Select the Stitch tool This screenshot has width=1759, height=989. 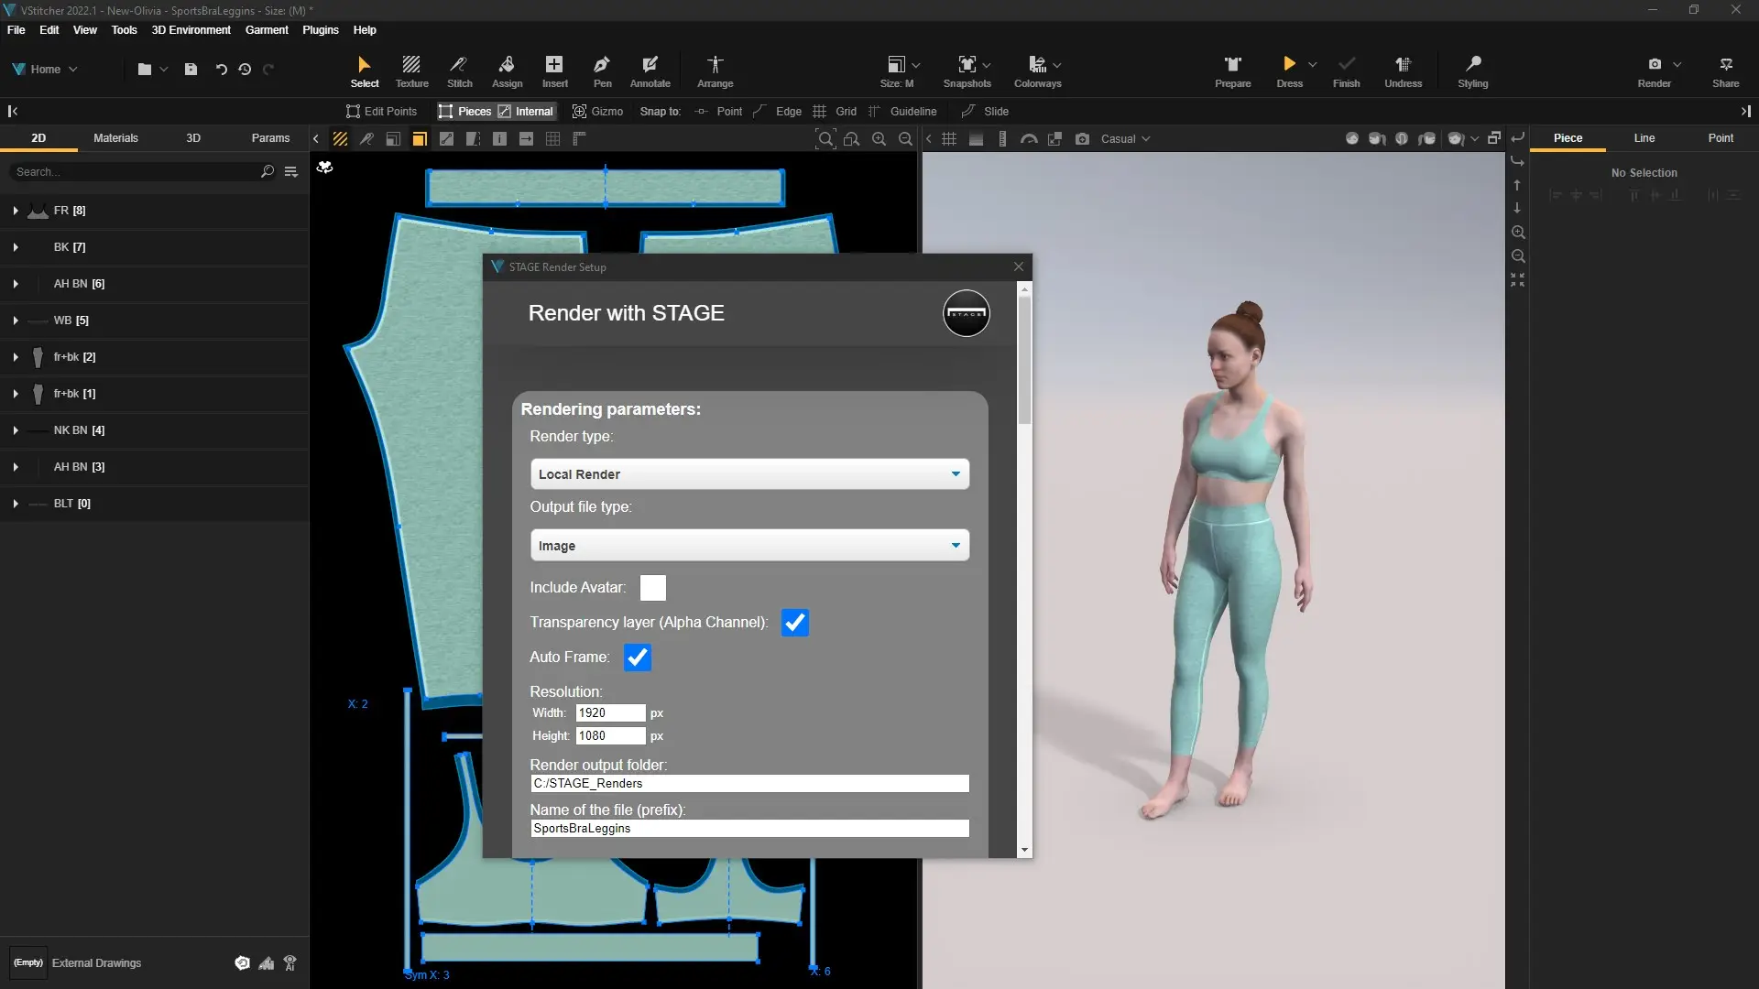click(x=459, y=71)
